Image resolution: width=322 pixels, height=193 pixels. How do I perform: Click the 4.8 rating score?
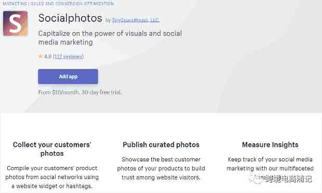click(48, 57)
